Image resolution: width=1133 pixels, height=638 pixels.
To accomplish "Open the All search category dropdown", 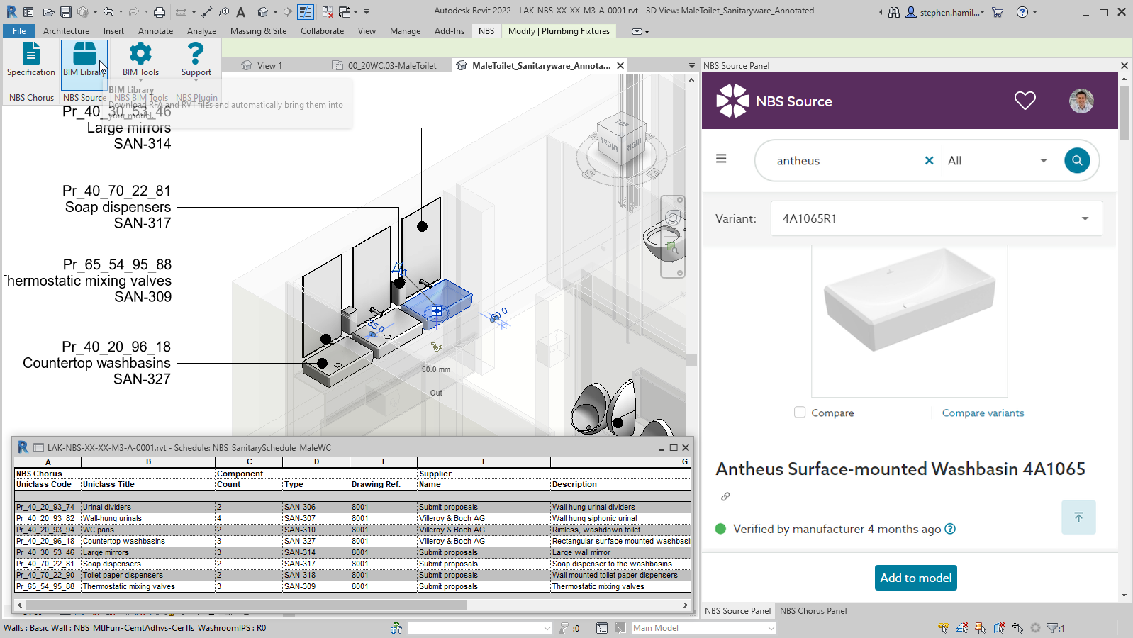I will tap(998, 161).
